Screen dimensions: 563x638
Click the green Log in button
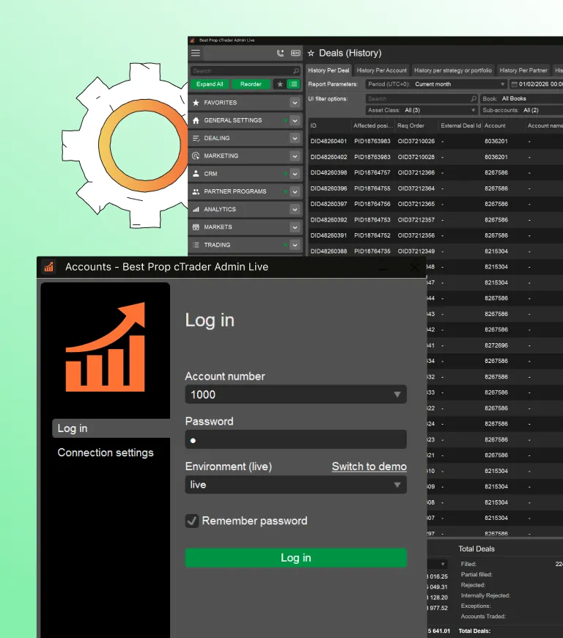click(x=295, y=558)
